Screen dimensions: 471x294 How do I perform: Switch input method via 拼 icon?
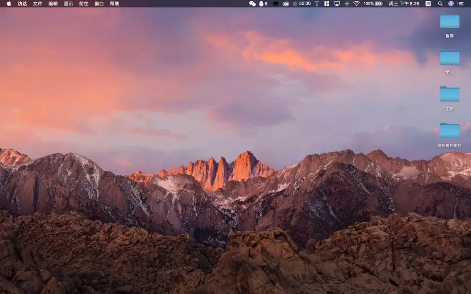[428, 3]
